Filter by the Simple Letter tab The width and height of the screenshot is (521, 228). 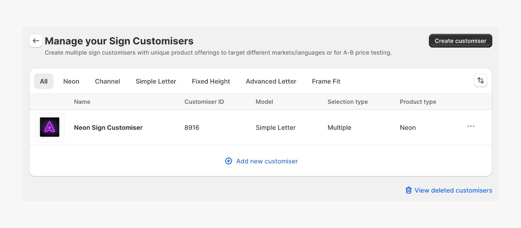pos(156,81)
